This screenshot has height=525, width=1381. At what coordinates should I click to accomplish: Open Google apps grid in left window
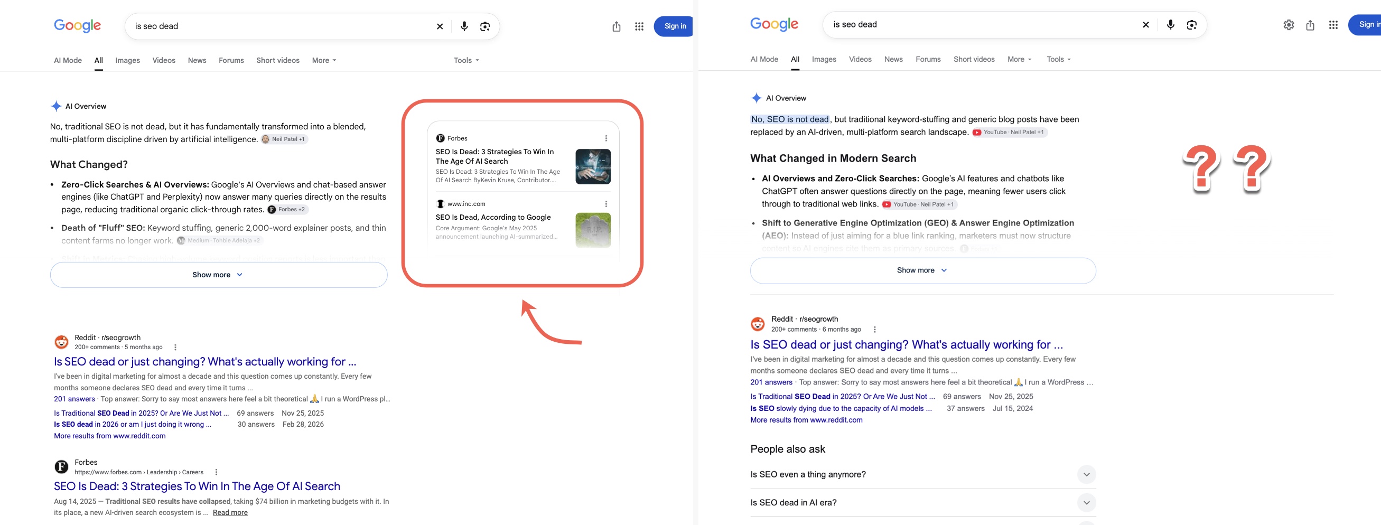(x=639, y=26)
